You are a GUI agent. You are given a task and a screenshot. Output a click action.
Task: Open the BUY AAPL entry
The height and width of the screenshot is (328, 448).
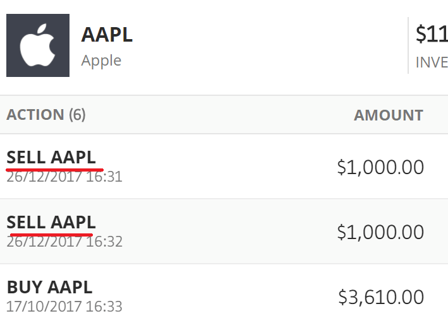pyautogui.click(x=49, y=287)
